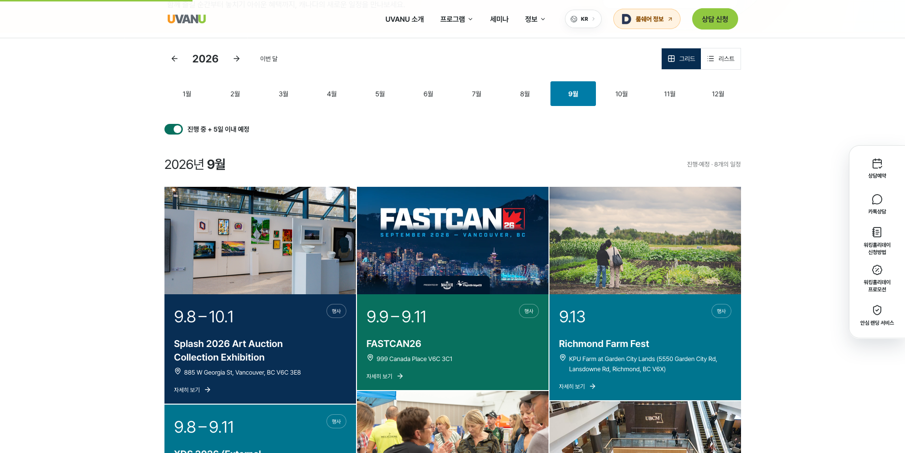Click 행사 tag on Splash 2026 card
The width and height of the screenshot is (905, 453).
coord(336,311)
